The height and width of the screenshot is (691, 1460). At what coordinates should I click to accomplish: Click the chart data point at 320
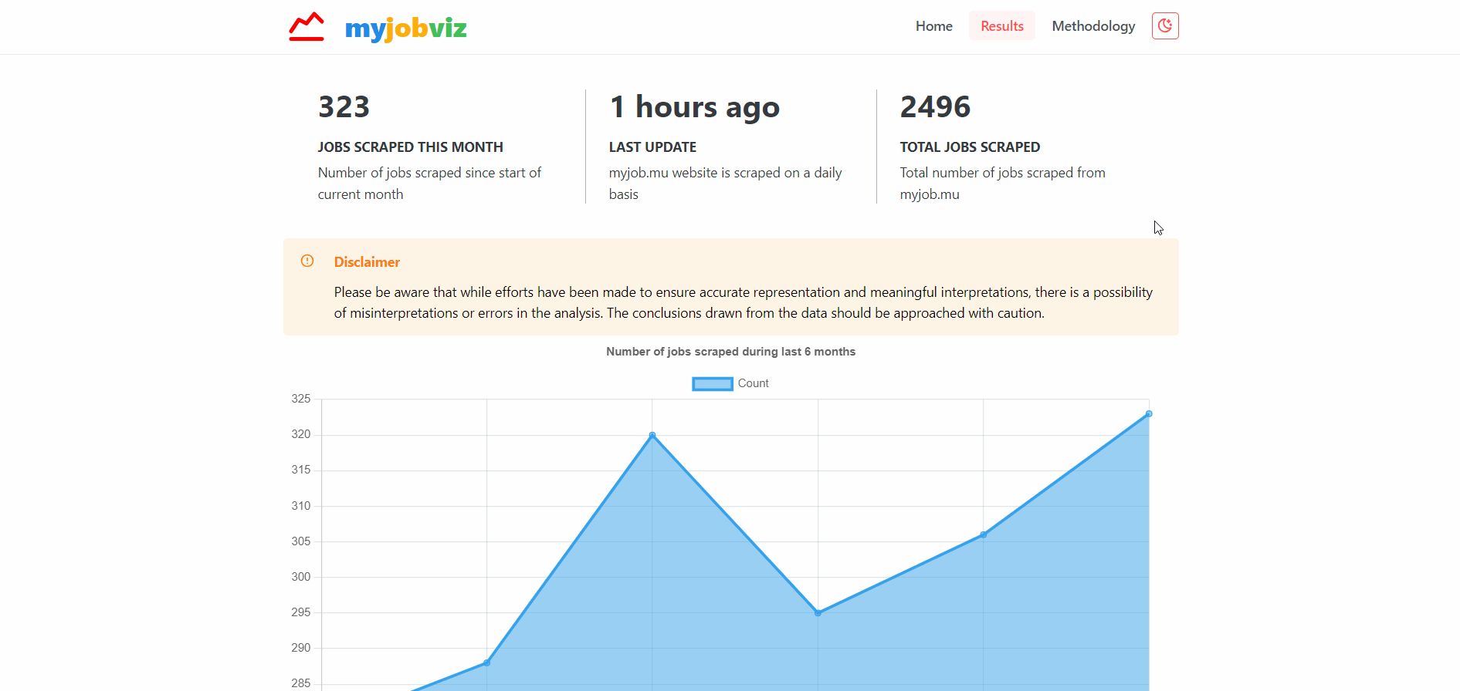pyautogui.click(x=652, y=435)
